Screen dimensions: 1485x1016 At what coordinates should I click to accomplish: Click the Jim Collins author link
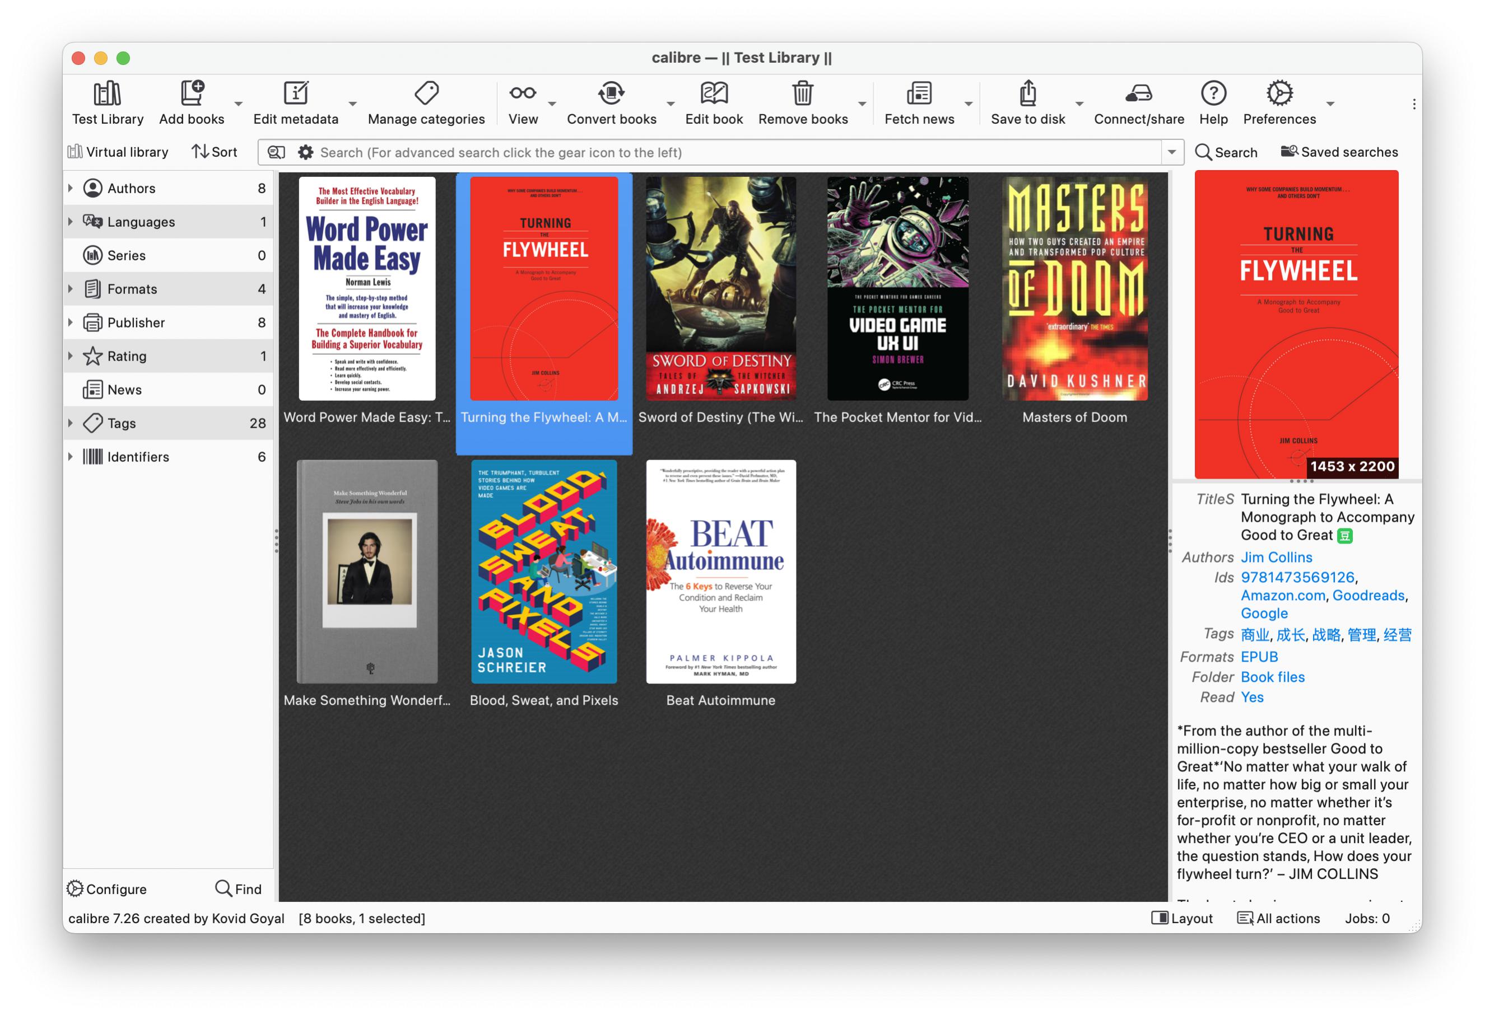click(x=1276, y=557)
